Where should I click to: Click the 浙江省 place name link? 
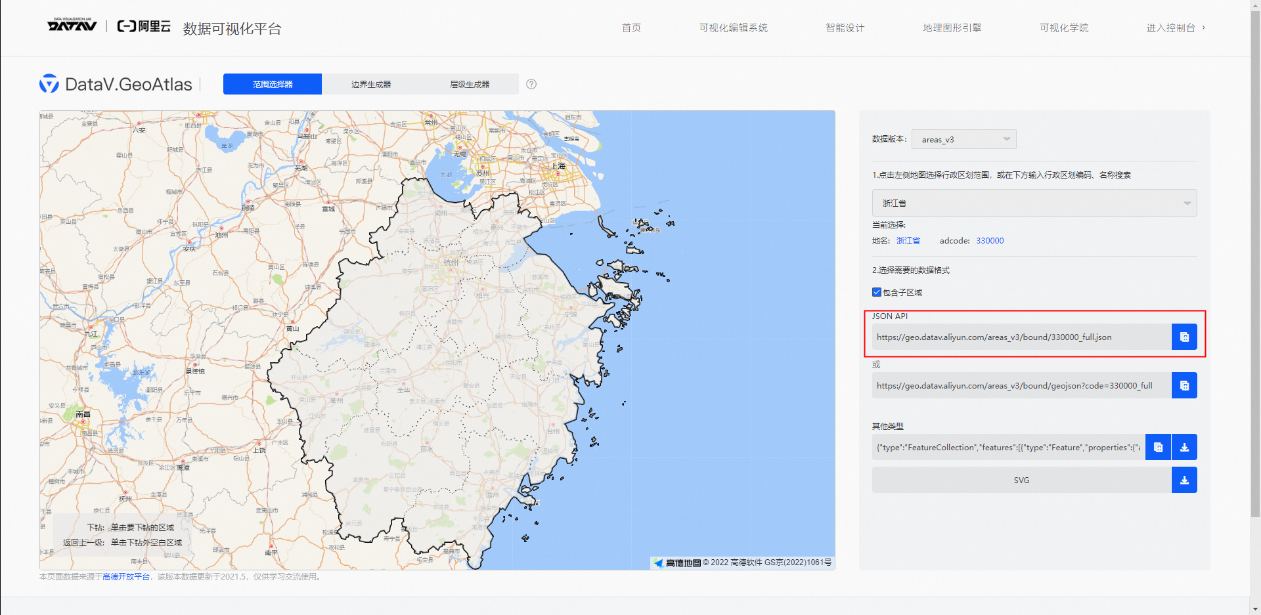coord(908,241)
